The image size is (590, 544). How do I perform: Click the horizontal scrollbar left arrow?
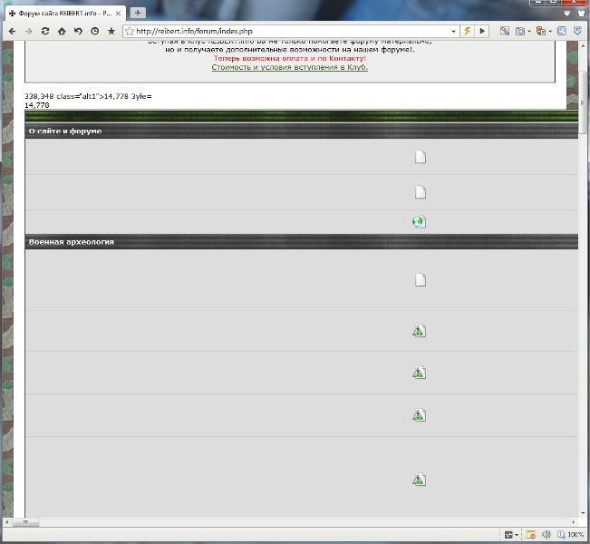[x=6, y=522]
